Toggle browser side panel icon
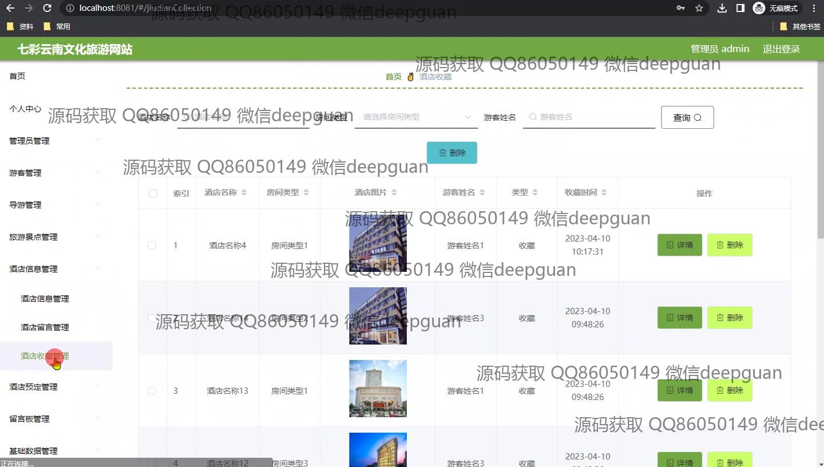The image size is (824, 467). click(740, 8)
